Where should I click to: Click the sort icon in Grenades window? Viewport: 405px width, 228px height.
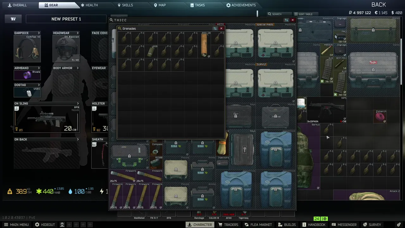tap(215, 28)
